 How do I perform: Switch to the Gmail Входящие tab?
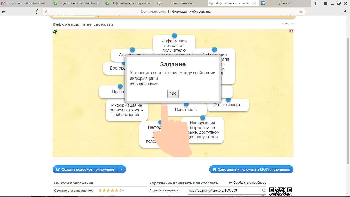25,3
